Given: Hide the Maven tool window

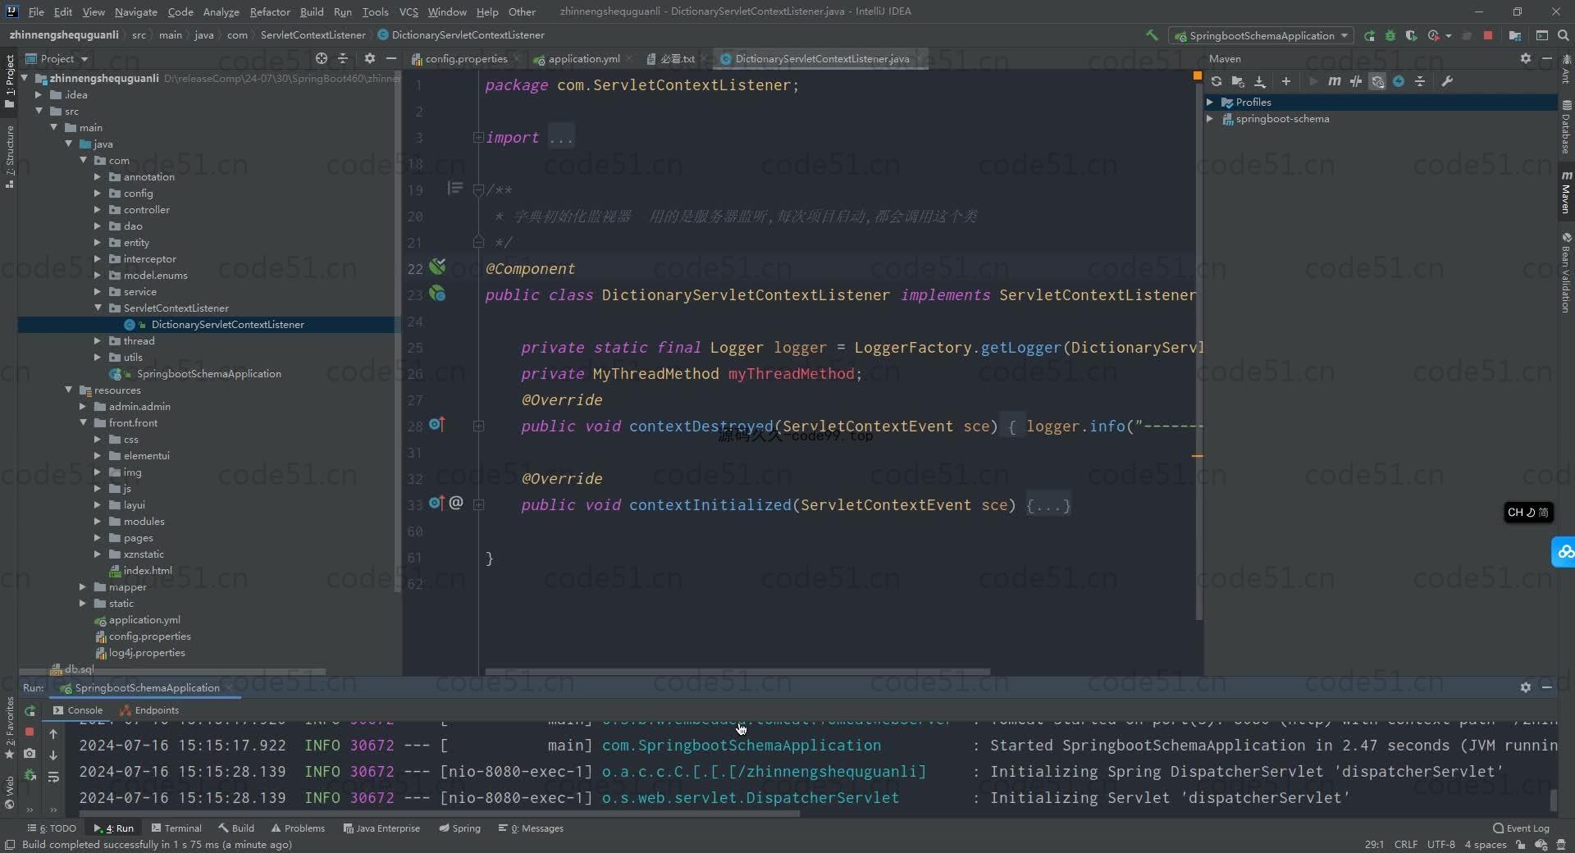Looking at the screenshot, I should point(1547,58).
